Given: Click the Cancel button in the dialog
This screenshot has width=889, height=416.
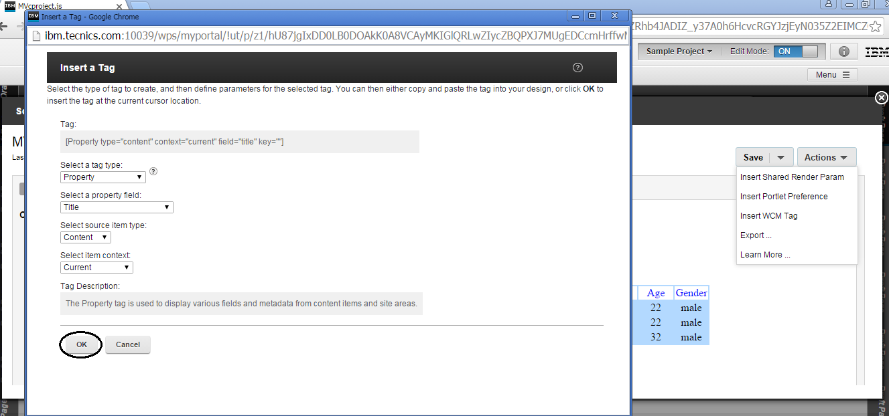Looking at the screenshot, I should [128, 344].
